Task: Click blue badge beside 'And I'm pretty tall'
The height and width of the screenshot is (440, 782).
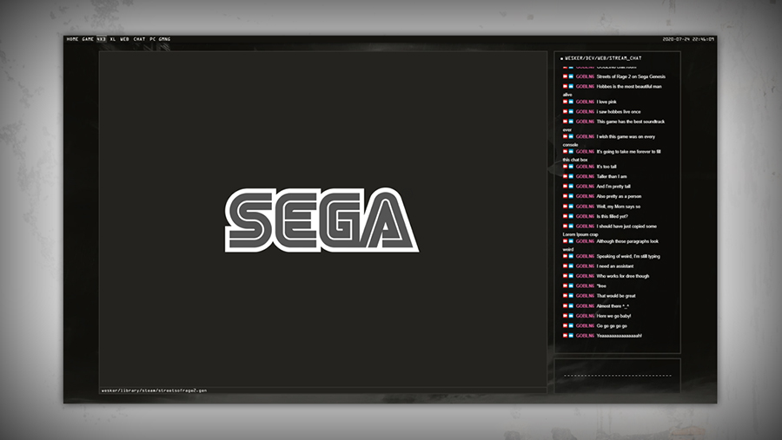Action: [x=571, y=187]
